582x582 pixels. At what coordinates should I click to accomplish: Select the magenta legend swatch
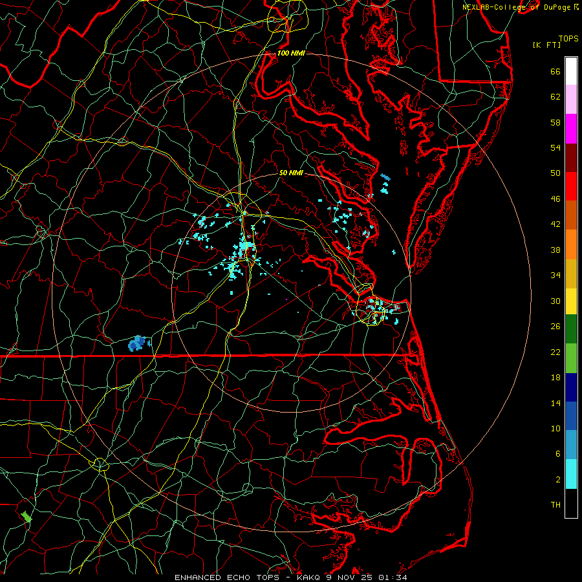pyautogui.click(x=571, y=129)
